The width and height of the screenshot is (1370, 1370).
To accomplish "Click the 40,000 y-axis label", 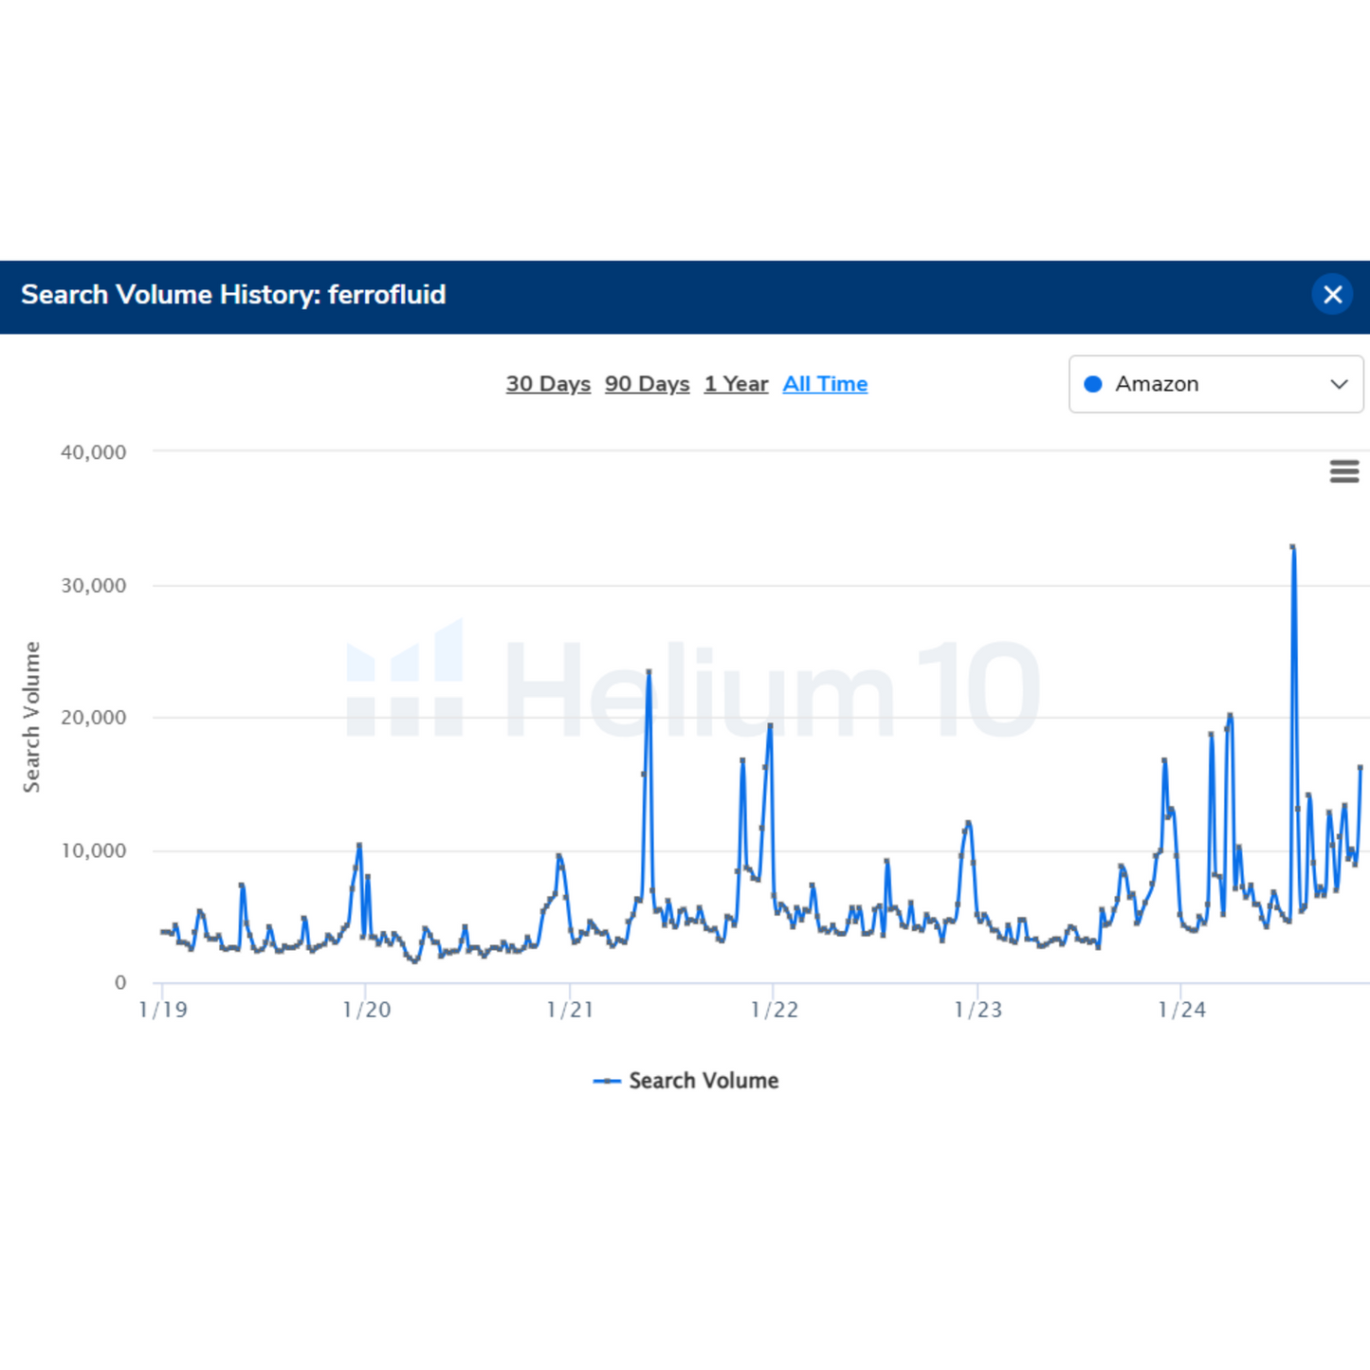I will coord(93,452).
